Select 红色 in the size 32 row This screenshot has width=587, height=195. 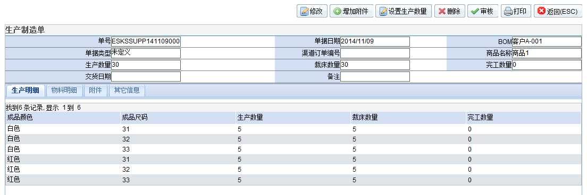(x=13, y=169)
